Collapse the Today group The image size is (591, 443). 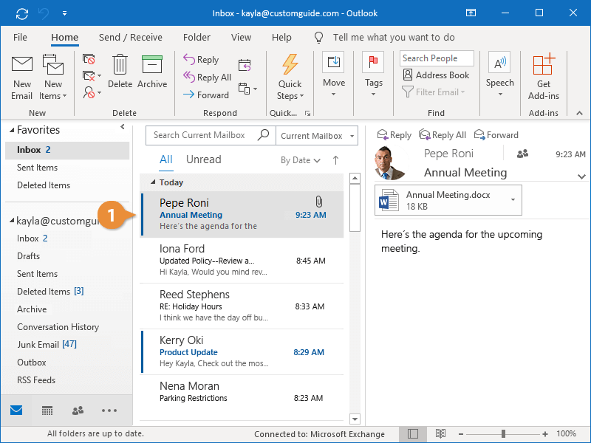pos(153,182)
